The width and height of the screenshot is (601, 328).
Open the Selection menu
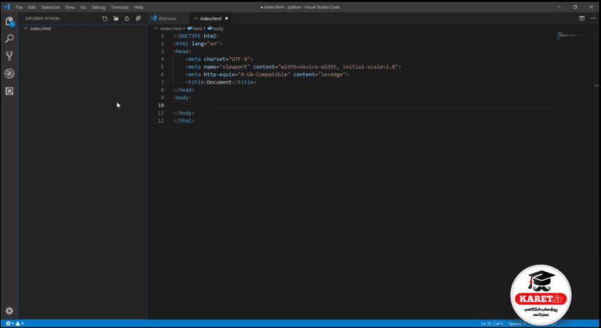[x=50, y=7]
